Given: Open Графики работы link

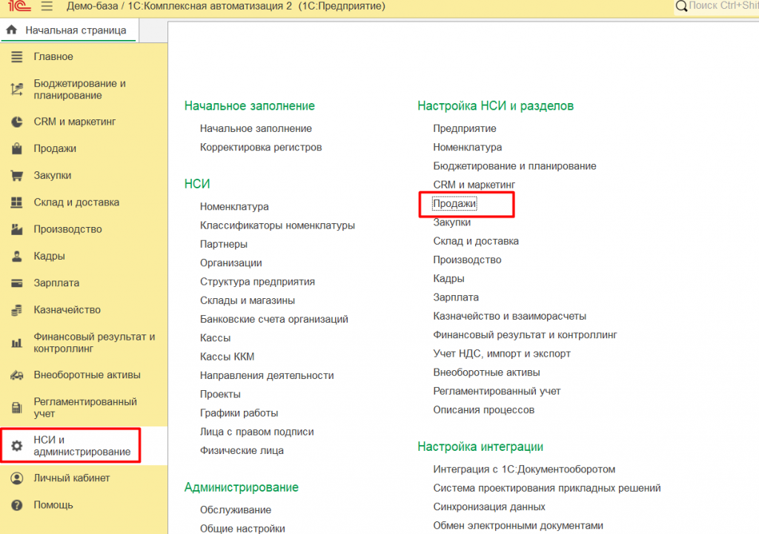Looking at the screenshot, I should 239,413.
